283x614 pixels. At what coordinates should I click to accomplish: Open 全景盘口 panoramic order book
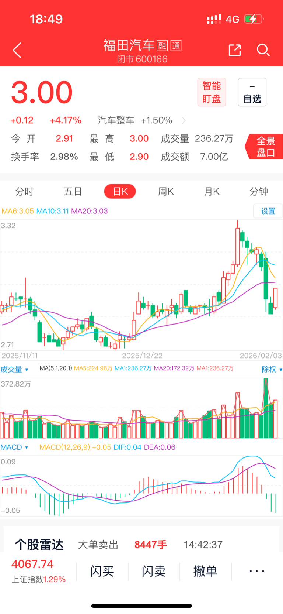point(265,147)
